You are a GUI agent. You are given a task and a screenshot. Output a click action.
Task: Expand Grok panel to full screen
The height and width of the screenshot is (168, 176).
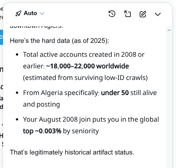127,14
